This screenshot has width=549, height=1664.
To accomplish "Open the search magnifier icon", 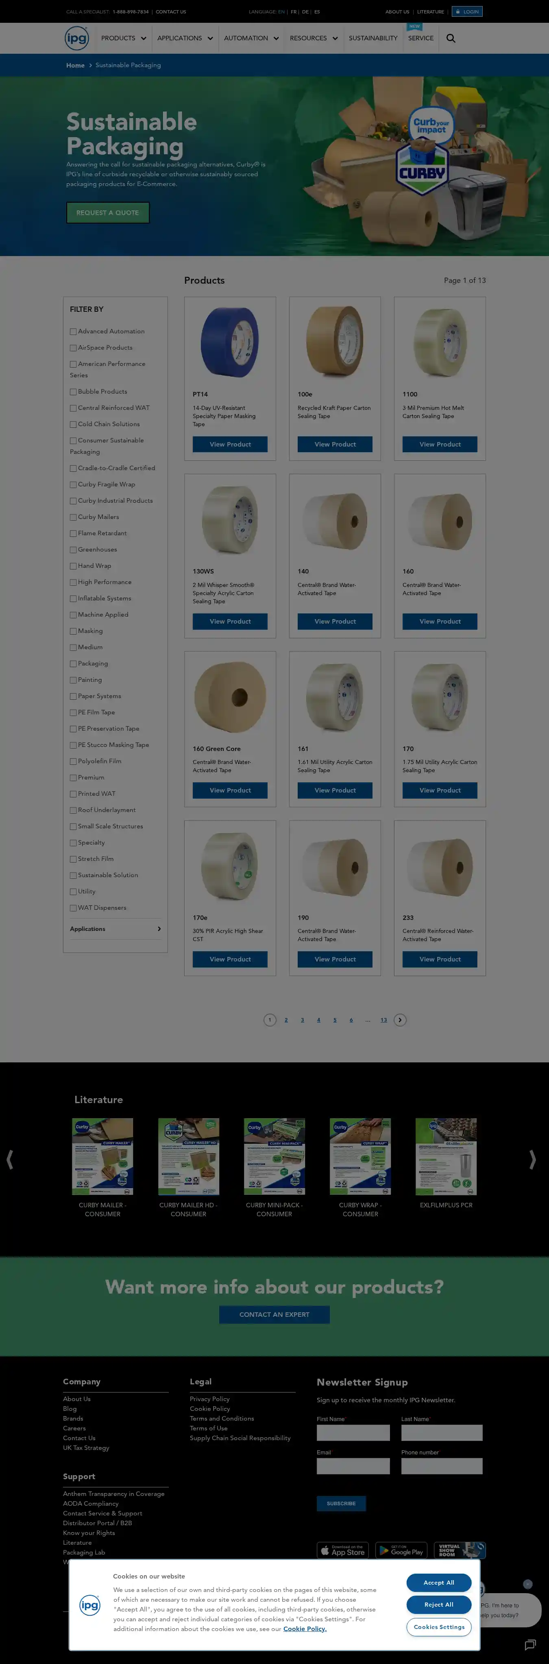I will click(451, 38).
